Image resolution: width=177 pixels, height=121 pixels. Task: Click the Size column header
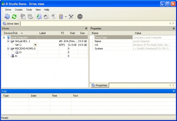pyautogui.click(x=83, y=33)
